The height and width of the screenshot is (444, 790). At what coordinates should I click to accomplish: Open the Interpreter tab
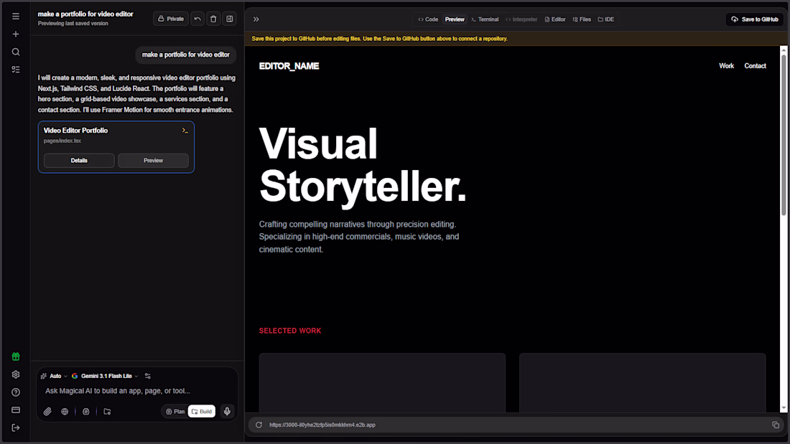click(x=521, y=19)
